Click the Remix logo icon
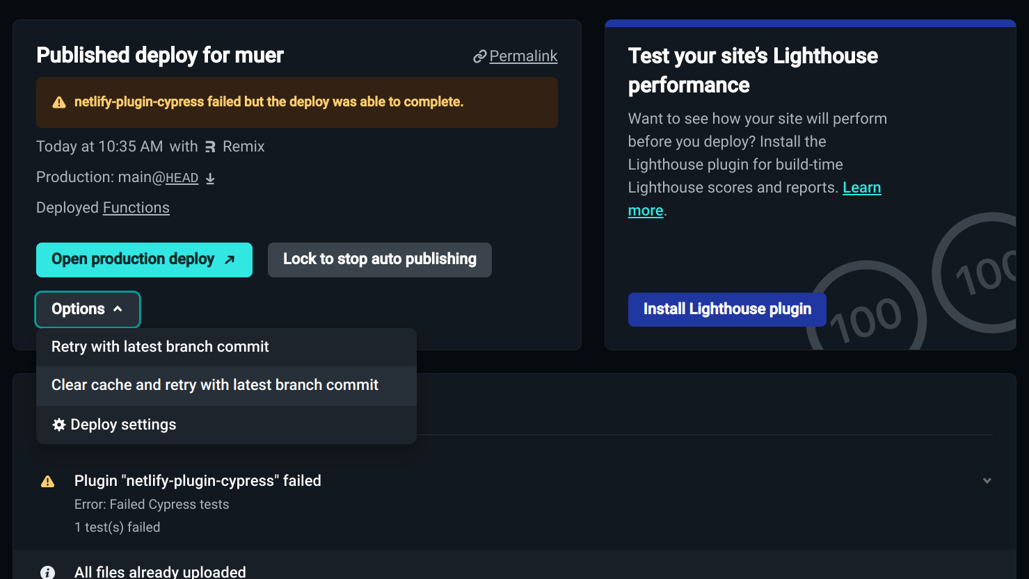The image size is (1029, 579). [210, 147]
